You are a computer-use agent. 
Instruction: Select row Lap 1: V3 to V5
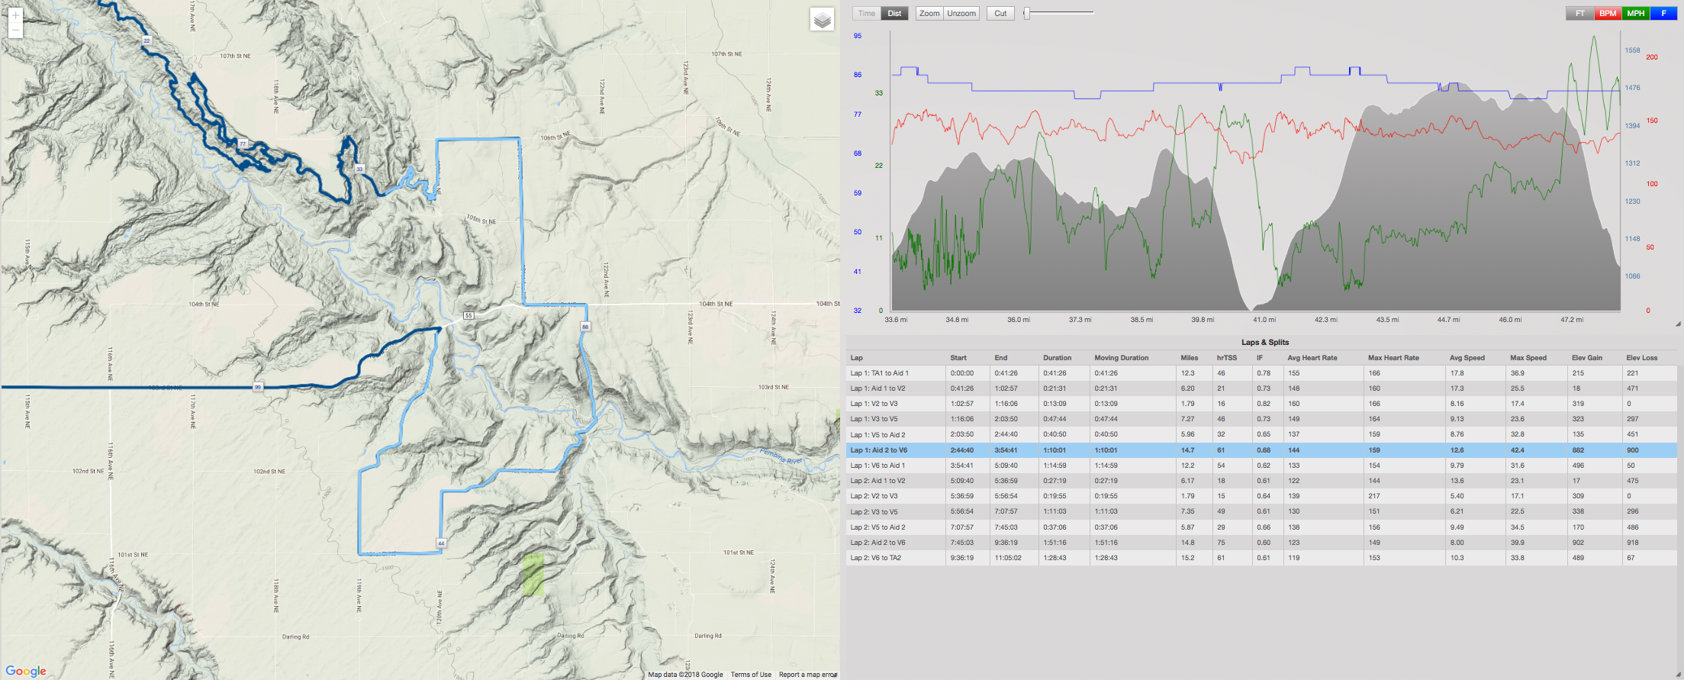tap(1261, 419)
